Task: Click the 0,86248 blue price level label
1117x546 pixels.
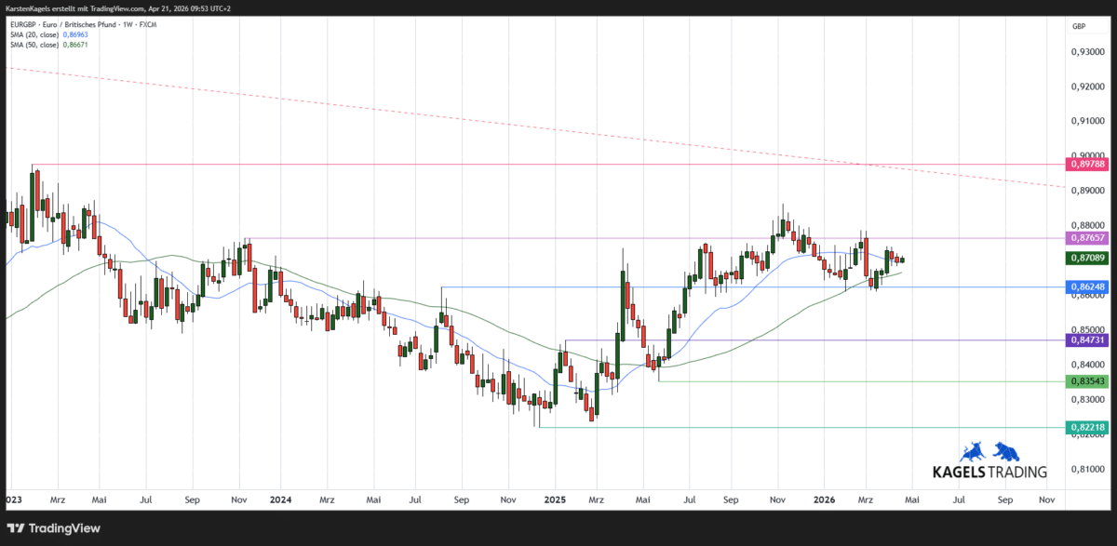Action: (1085, 286)
